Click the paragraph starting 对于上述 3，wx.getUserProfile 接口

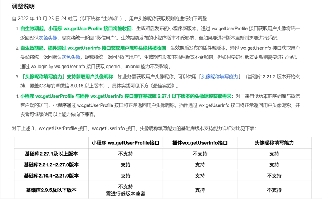click(134, 128)
